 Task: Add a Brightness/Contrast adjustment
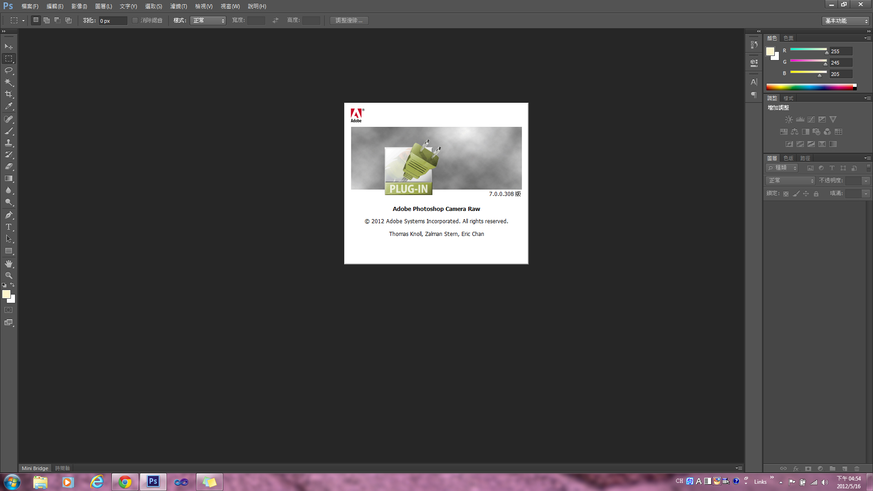[789, 120]
